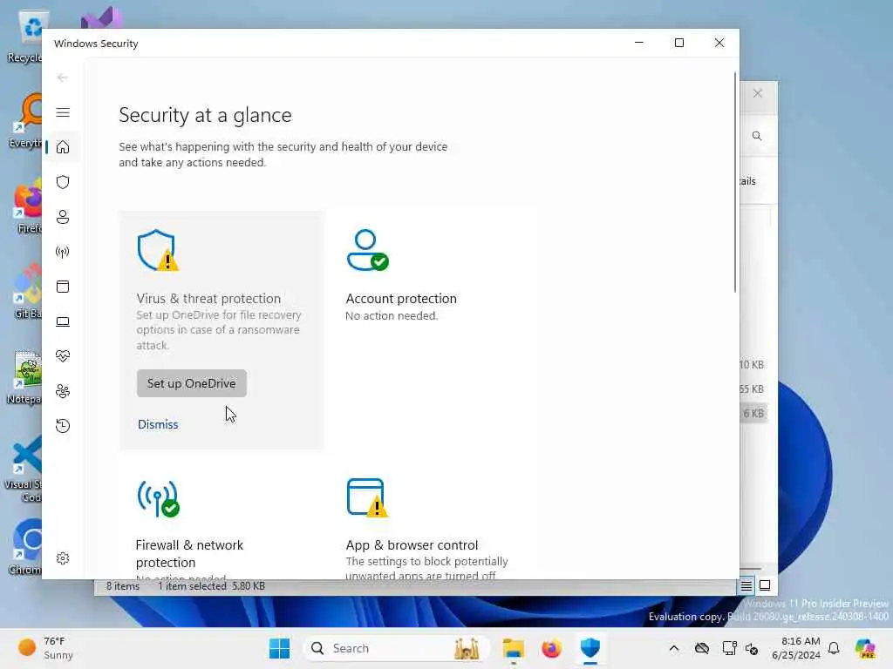Open the weather widget showing 76°F
The height and width of the screenshot is (669, 893).
(x=47, y=648)
